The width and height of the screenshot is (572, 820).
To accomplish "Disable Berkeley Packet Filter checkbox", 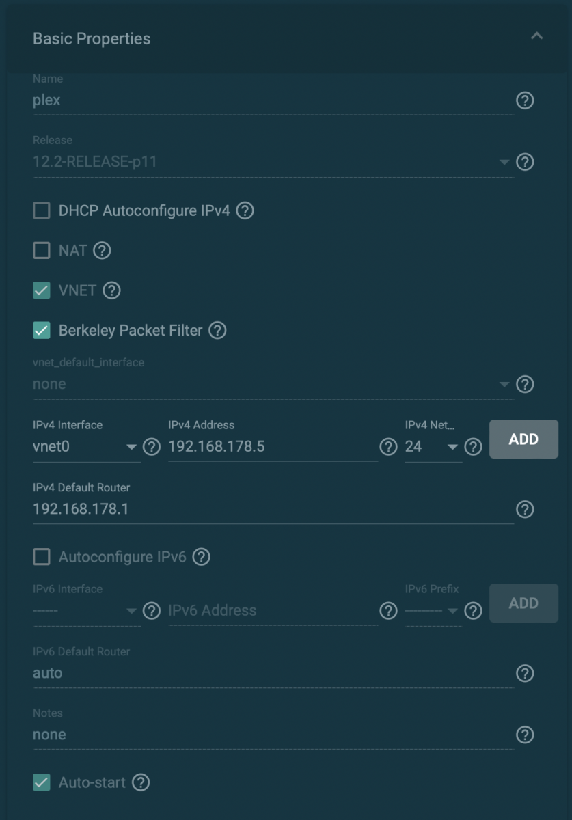I will 42,331.
